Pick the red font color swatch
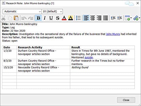This screenshot has height=106, width=141. pos(64,18)
